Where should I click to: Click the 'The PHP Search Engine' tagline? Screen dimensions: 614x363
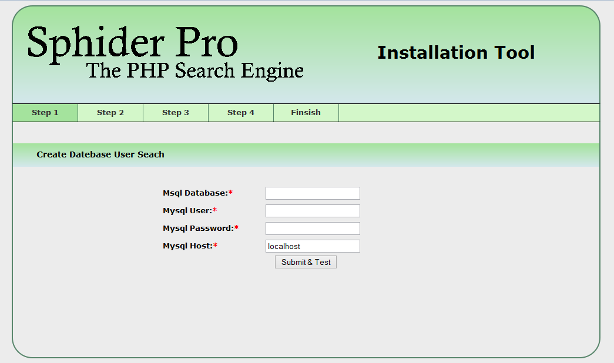coord(194,71)
